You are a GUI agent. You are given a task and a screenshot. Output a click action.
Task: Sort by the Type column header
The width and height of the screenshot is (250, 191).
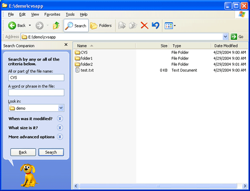[x=190, y=46]
